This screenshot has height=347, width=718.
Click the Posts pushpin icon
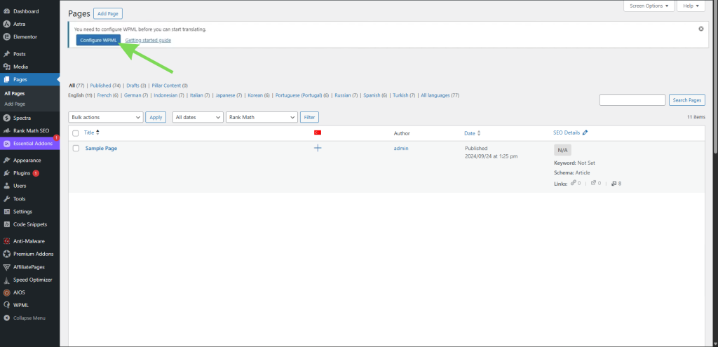6,54
